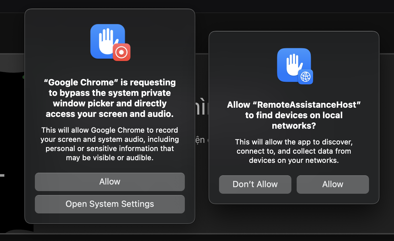Viewport: 394px width, 241px height.
Task: Click the small partial "ện" text between dialogs
Action: coord(200,140)
